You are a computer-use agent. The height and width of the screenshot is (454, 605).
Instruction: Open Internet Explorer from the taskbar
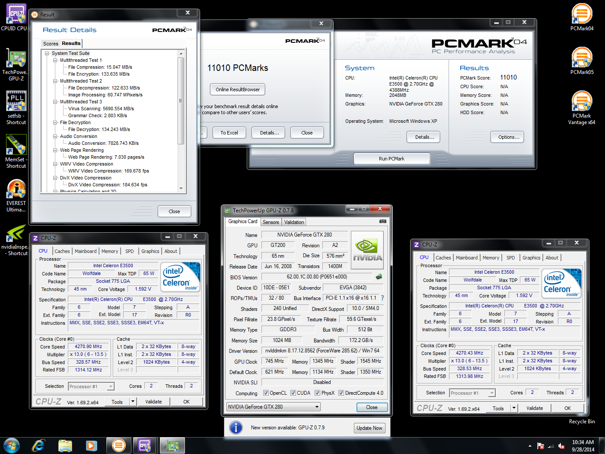(x=38, y=445)
